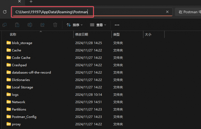Viewport: 201px width, 129px height.
Task: Click the Postman search box
Action: pos(188,12)
